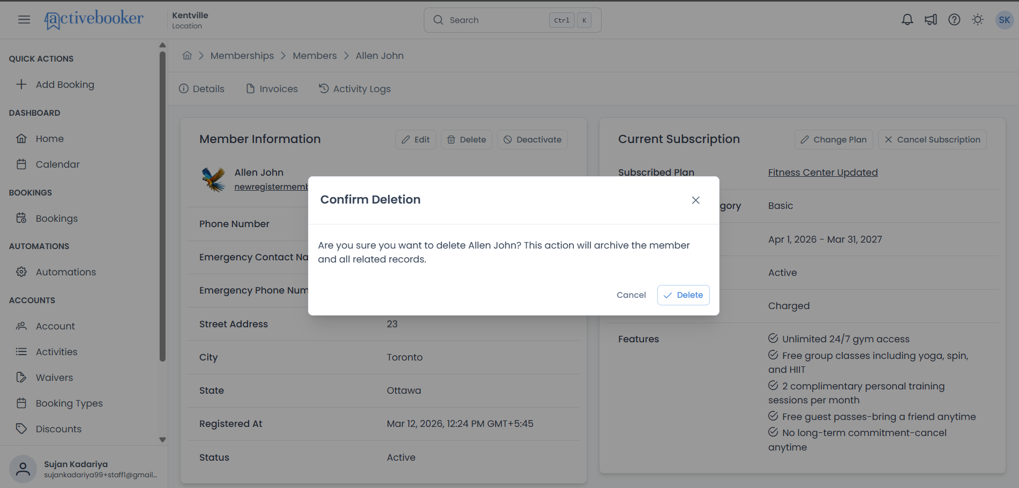
Task: Click Kentville location selector
Action: click(x=190, y=20)
